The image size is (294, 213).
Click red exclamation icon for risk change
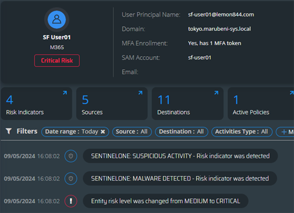(x=71, y=201)
